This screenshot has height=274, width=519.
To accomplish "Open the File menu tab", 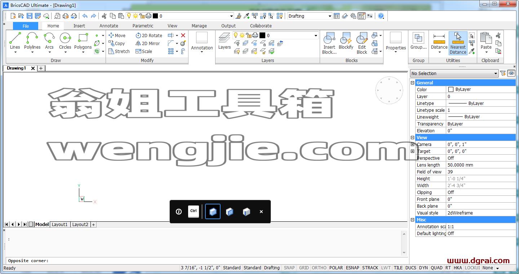I will point(26,26).
